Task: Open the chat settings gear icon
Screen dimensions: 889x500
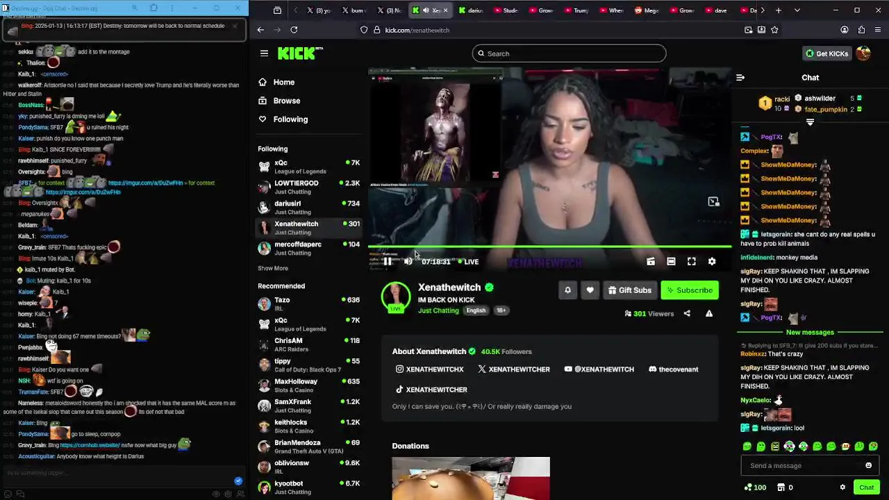Action: tap(842, 487)
